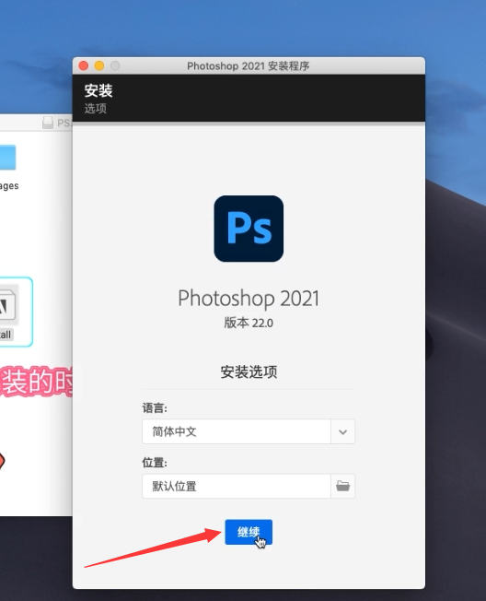Viewport: 486px width, 601px height.
Task: Select the blue Packages folder in Finder
Action: (7, 157)
